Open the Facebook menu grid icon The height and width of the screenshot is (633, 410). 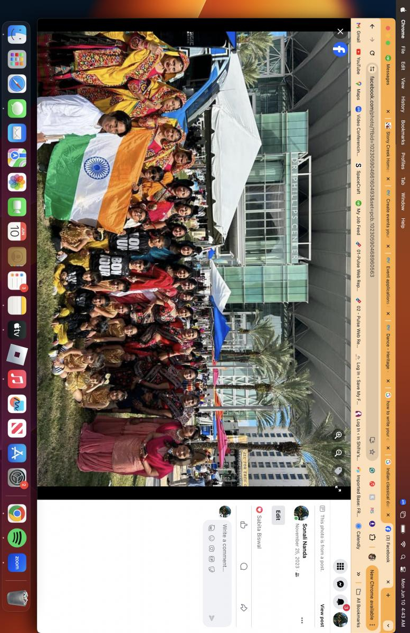[340, 567]
